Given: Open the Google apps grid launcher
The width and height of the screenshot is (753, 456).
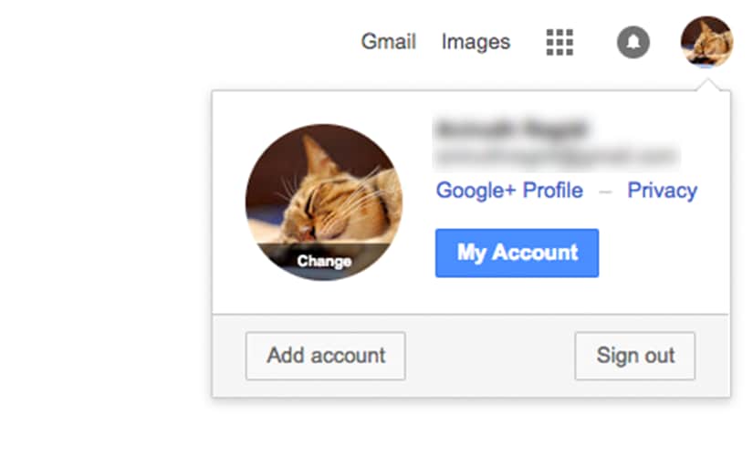Looking at the screenshot, I should pos(560,42).
